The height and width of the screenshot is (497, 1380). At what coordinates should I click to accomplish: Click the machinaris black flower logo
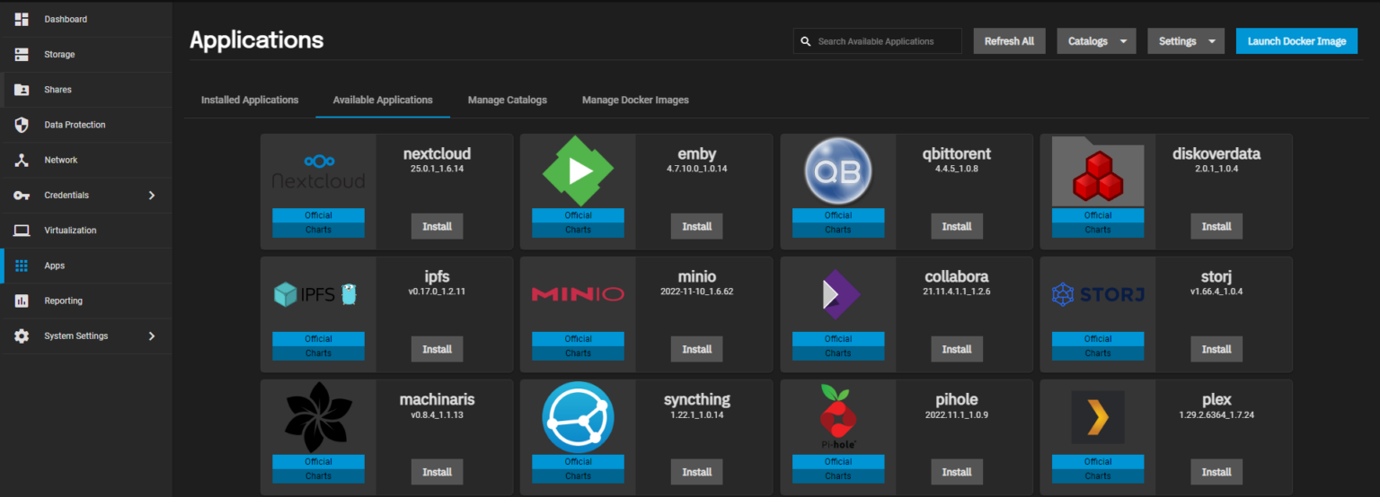click(318, 416)
